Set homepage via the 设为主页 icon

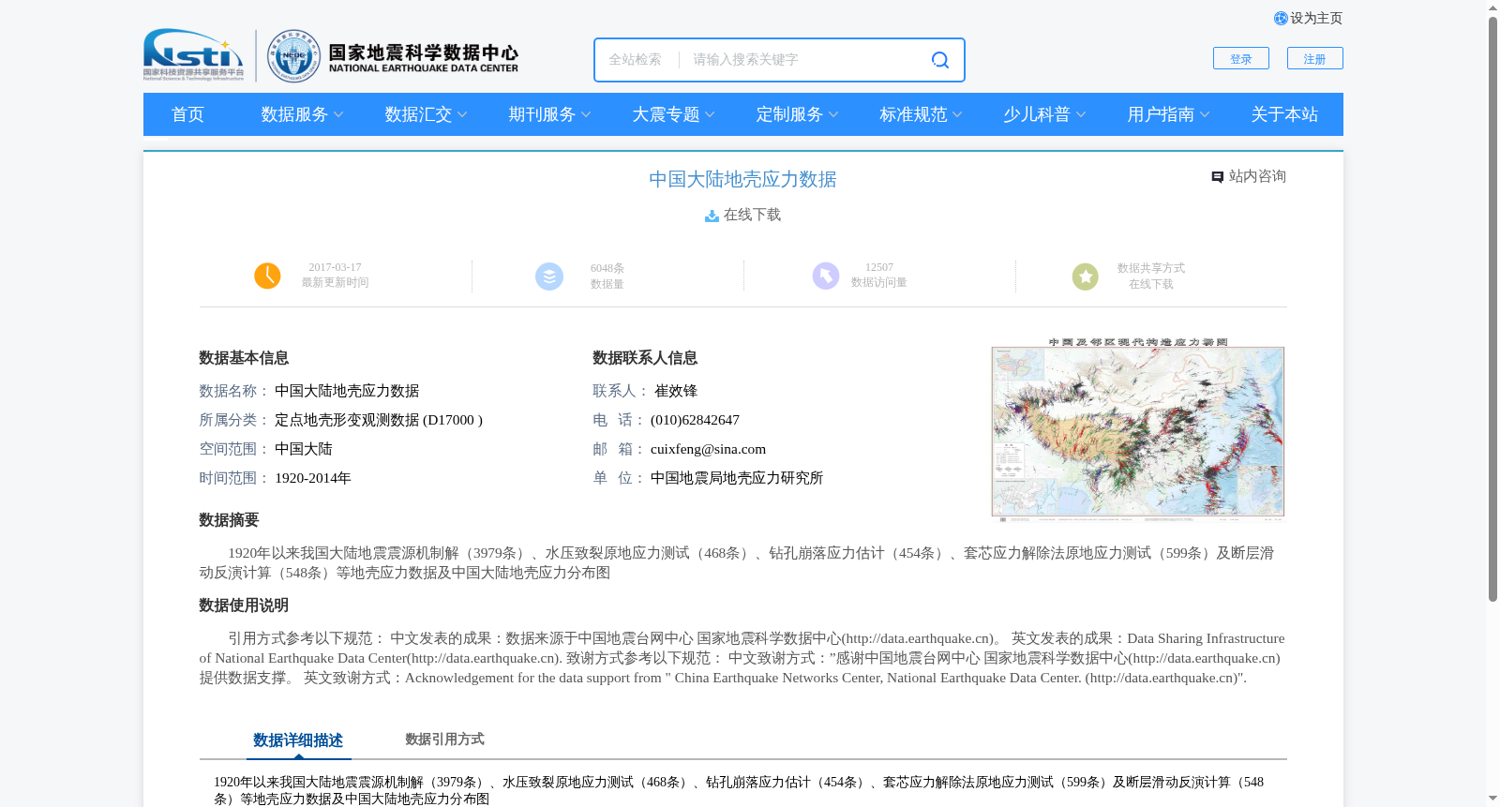[x=1281, y=19]
